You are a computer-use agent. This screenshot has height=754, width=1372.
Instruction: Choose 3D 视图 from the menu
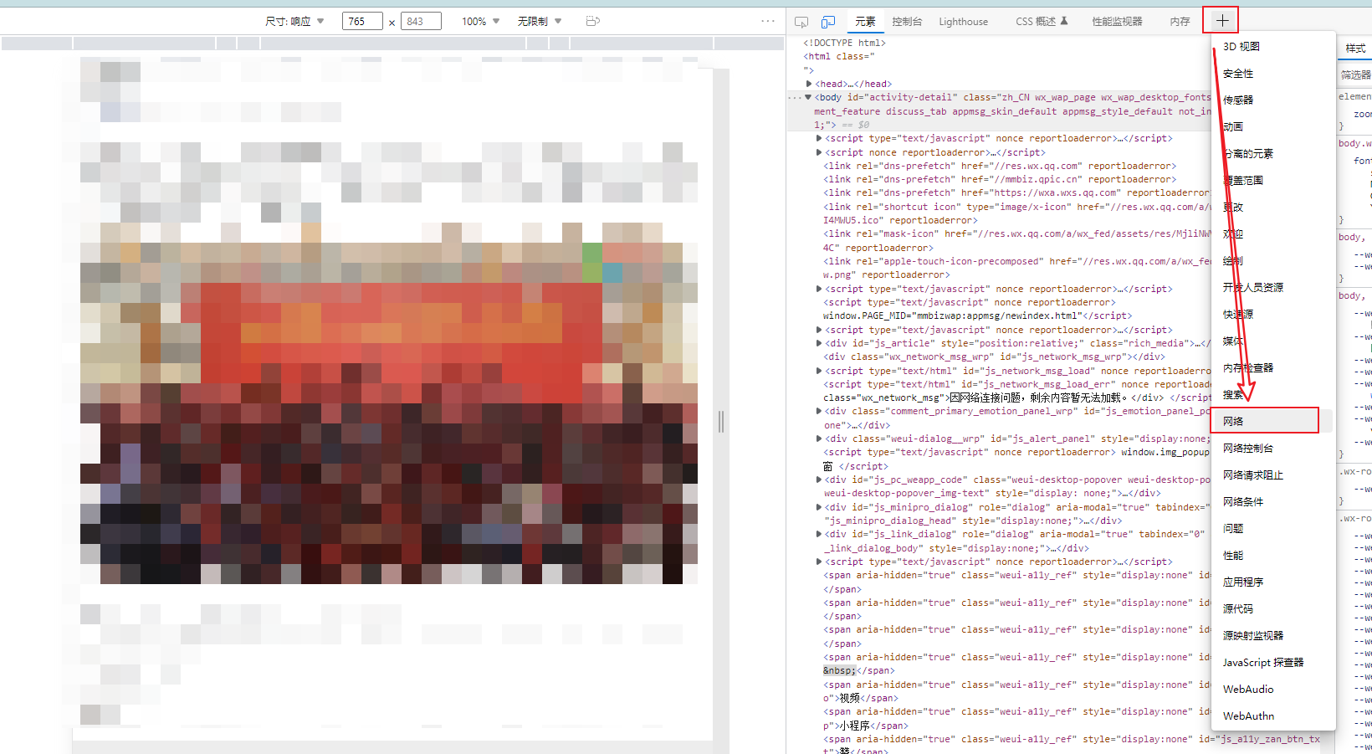pos(1272,47)
